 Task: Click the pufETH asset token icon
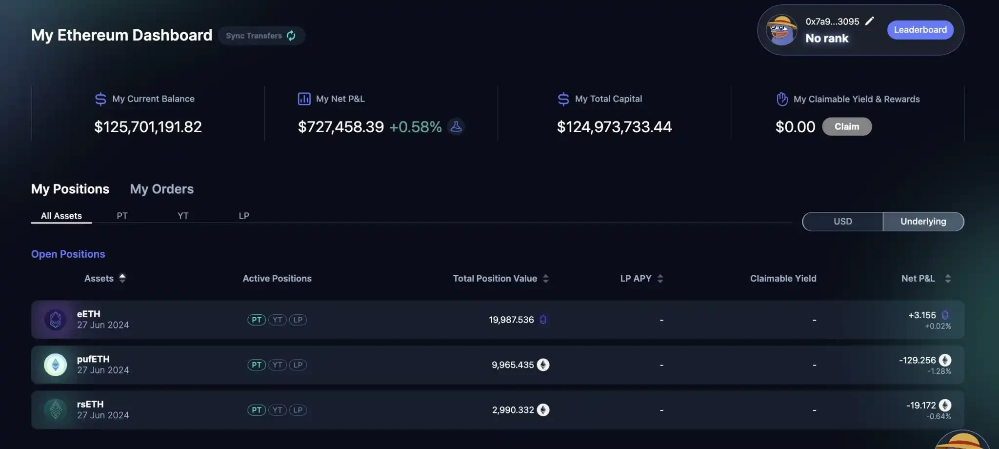tap(56, 365)
